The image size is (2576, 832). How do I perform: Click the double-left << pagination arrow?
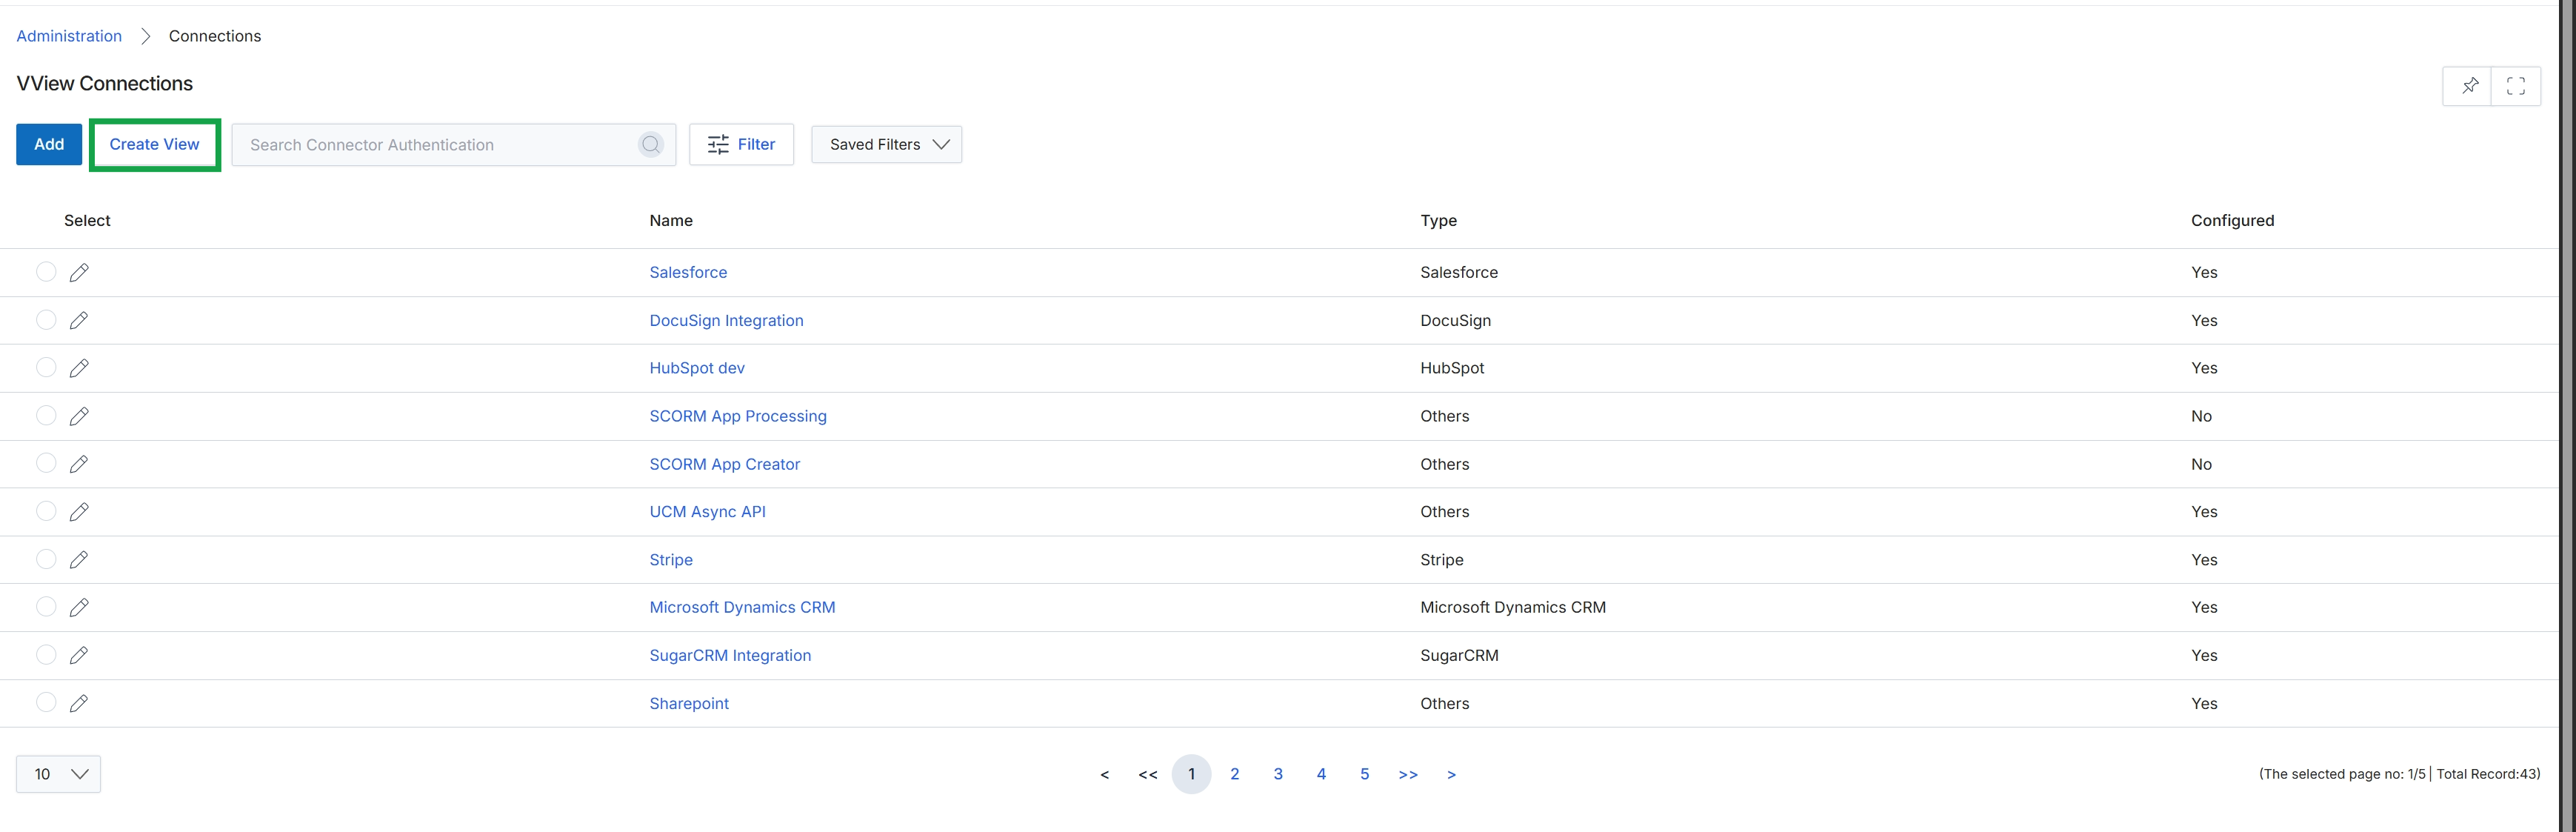coord(1148,775)
